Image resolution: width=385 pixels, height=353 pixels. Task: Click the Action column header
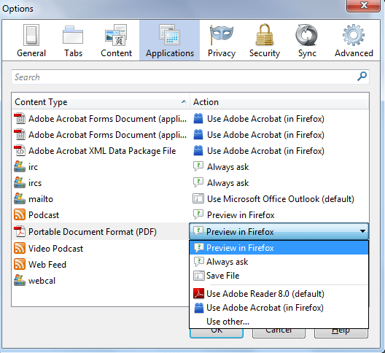click(279, 101)
